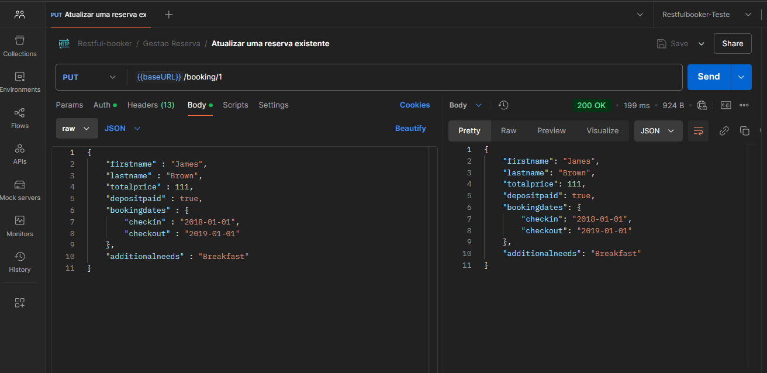
Task: Open History in the sidebar
Action: (x=20, y=262)
